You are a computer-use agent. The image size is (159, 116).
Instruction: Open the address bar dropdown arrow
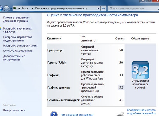[98, 8]
